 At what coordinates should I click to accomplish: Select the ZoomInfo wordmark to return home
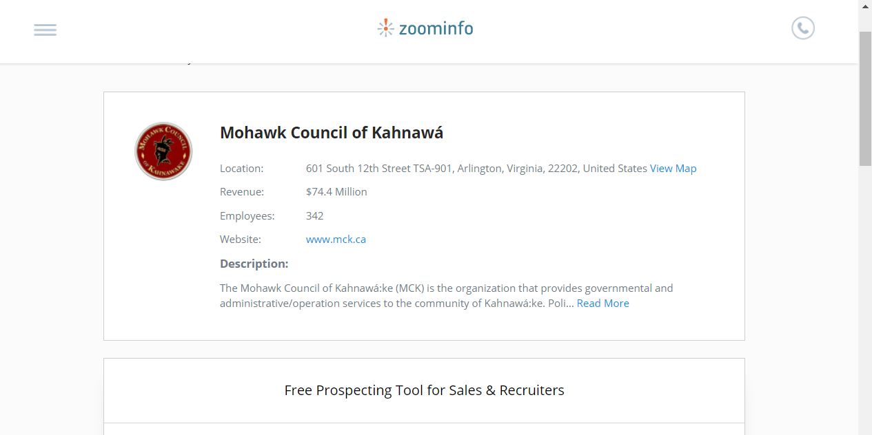coord(436,29)
